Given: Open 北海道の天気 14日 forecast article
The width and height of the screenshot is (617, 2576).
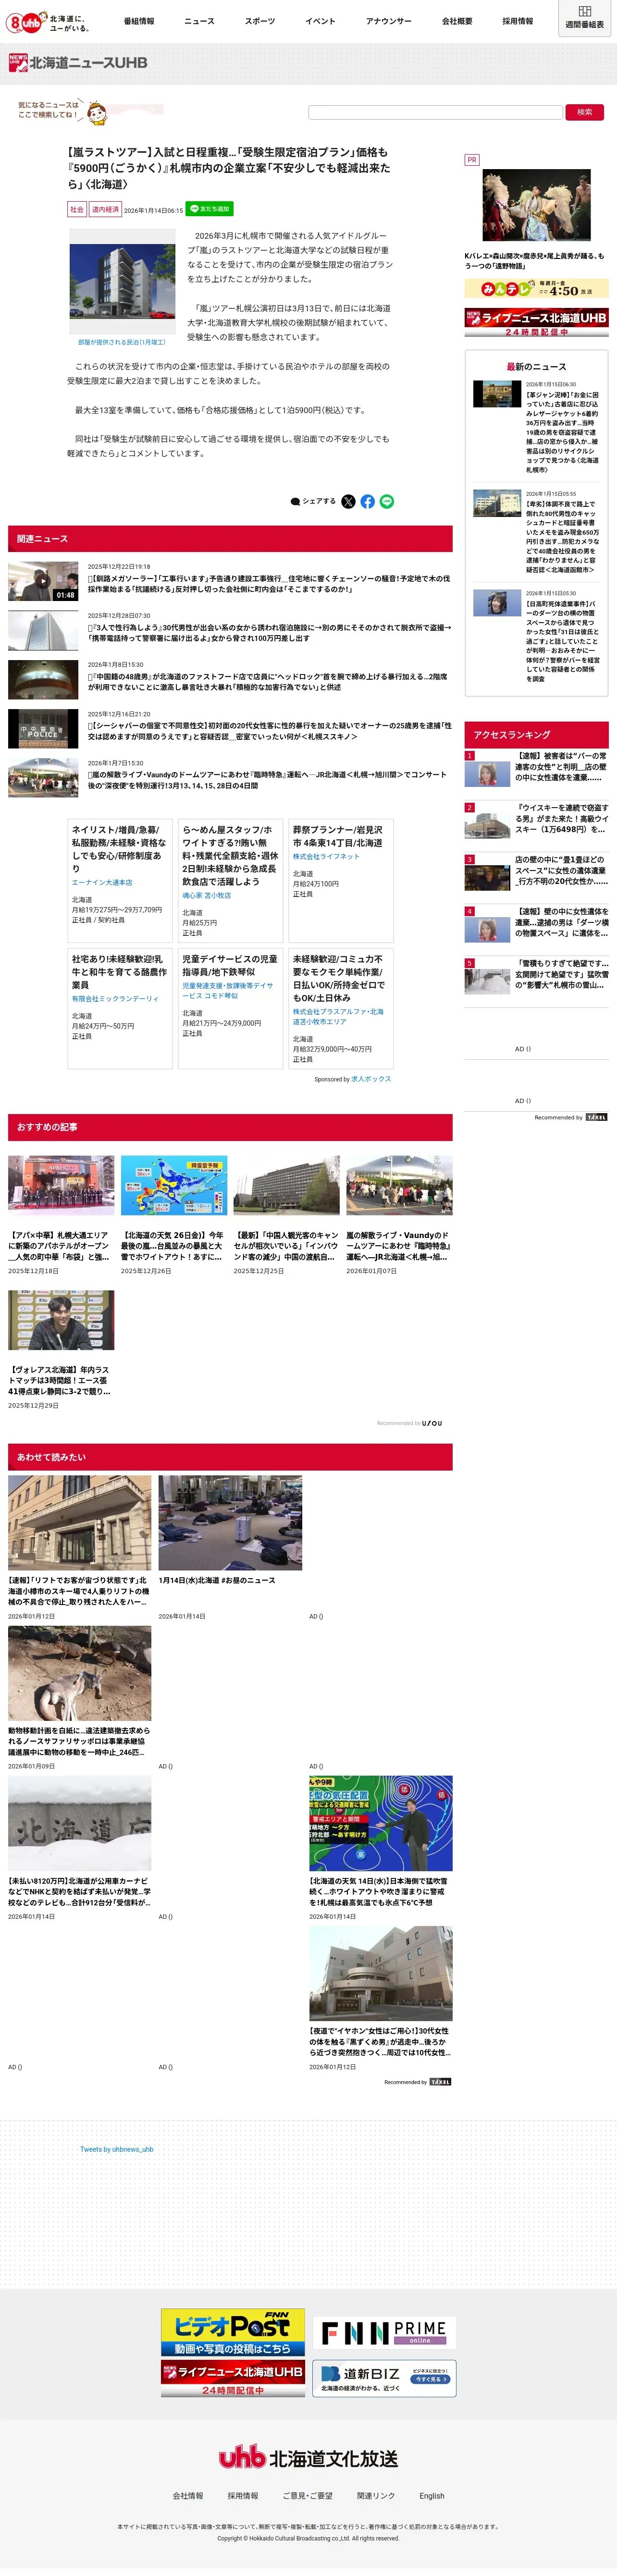Looking at the screenshot, I should pyautogui.click(x=381, y=1847).
